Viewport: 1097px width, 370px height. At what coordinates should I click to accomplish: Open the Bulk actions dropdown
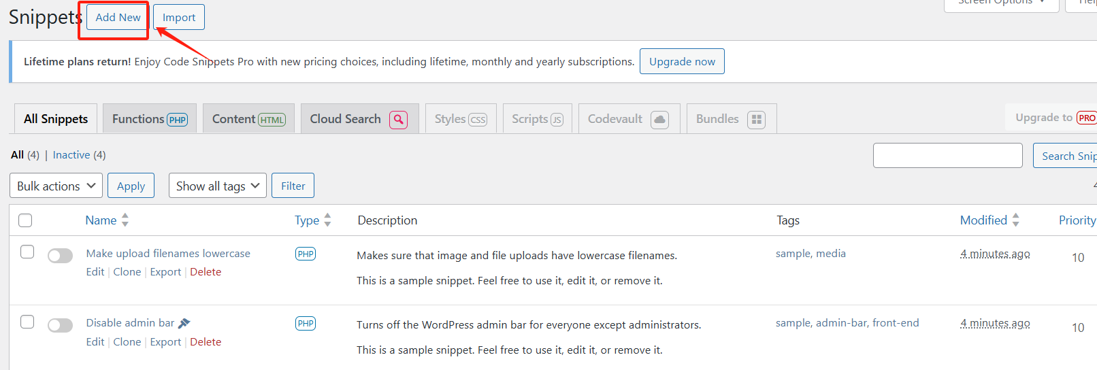[56, 186]
